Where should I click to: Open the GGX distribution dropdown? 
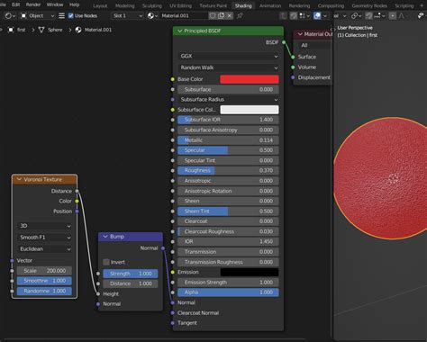(228, 56)
